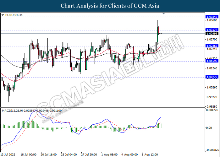
Task: Click the 27 Jul 20:00 time label
Action: (89, 154)
